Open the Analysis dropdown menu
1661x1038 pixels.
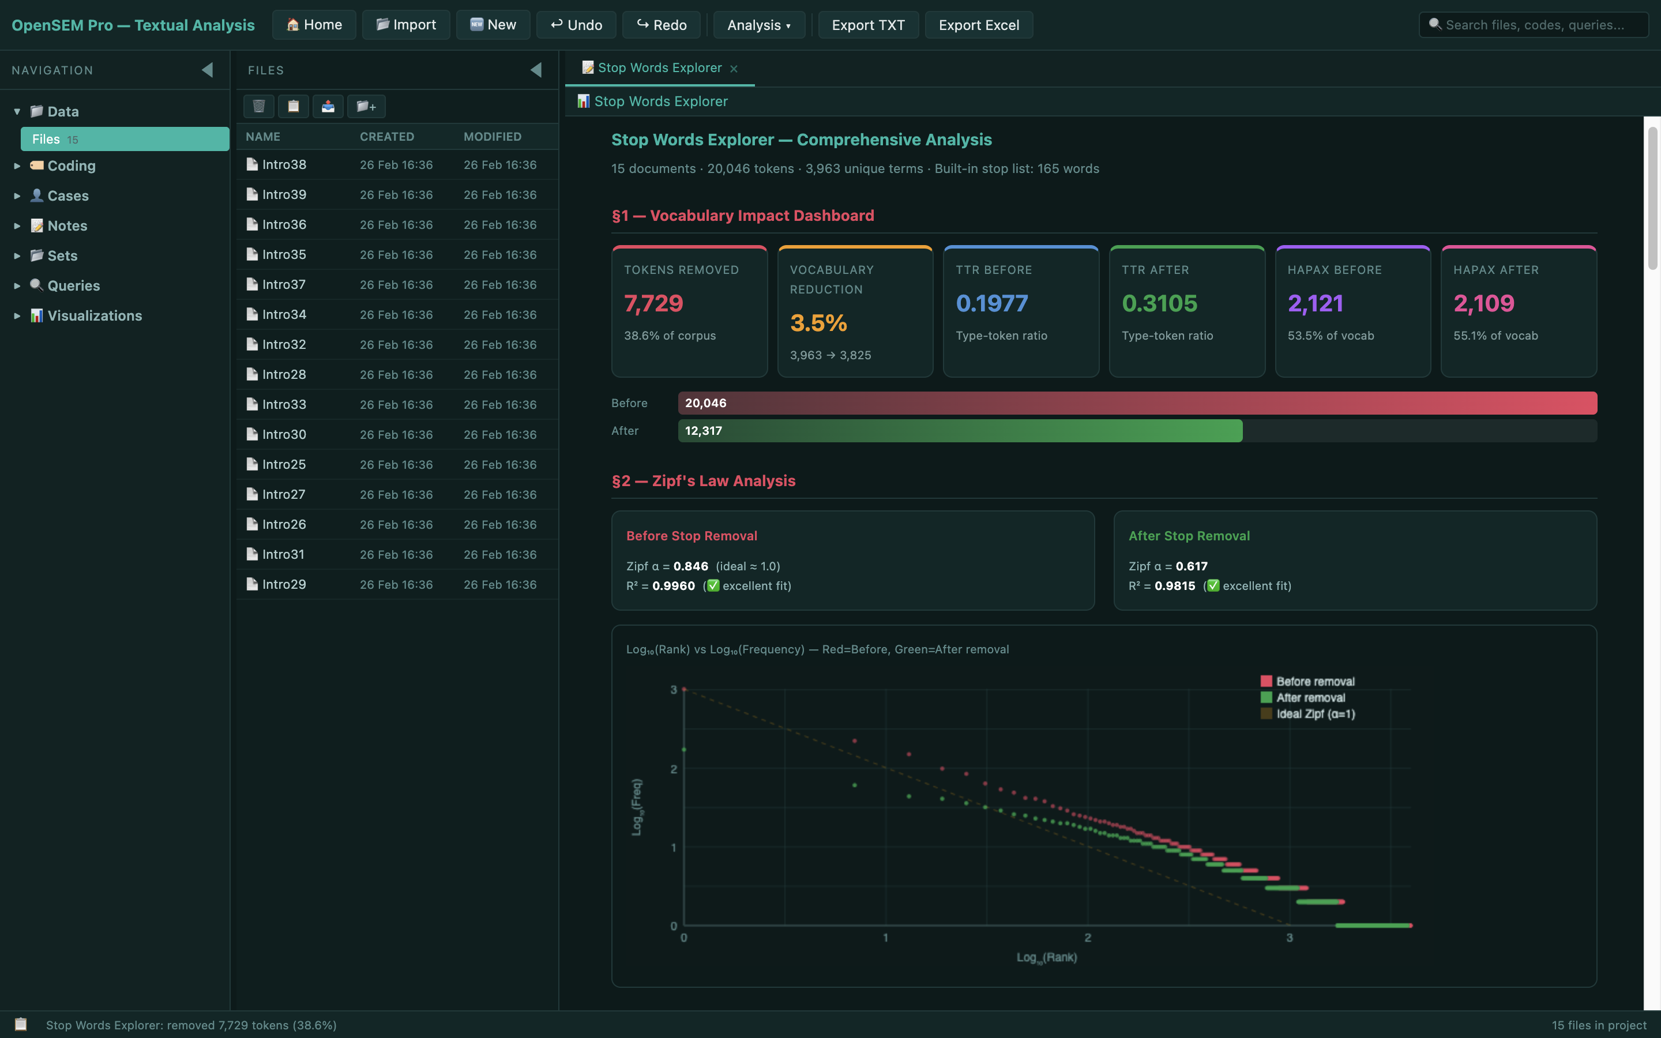758,25
